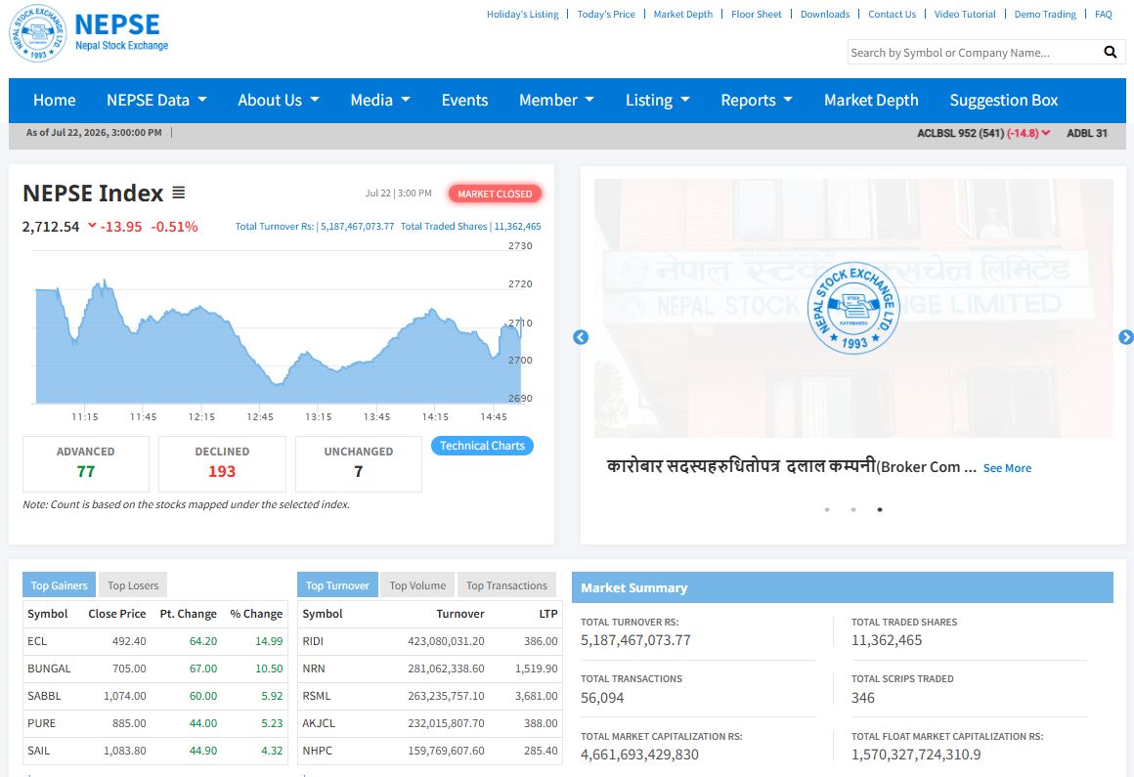Select the third carousel dot indicator
This screenshot has width=1134, height=777.
click(x=880, y=509)
